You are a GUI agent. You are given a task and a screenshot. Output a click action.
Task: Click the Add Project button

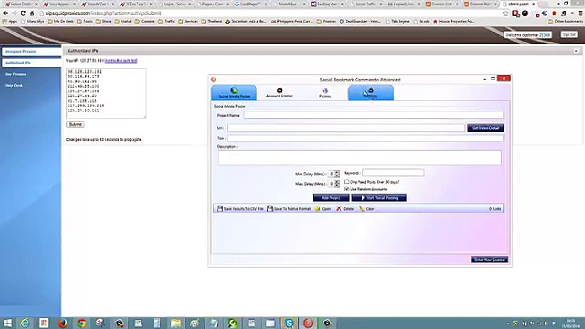pyautogui.click(x=331, y=198)
